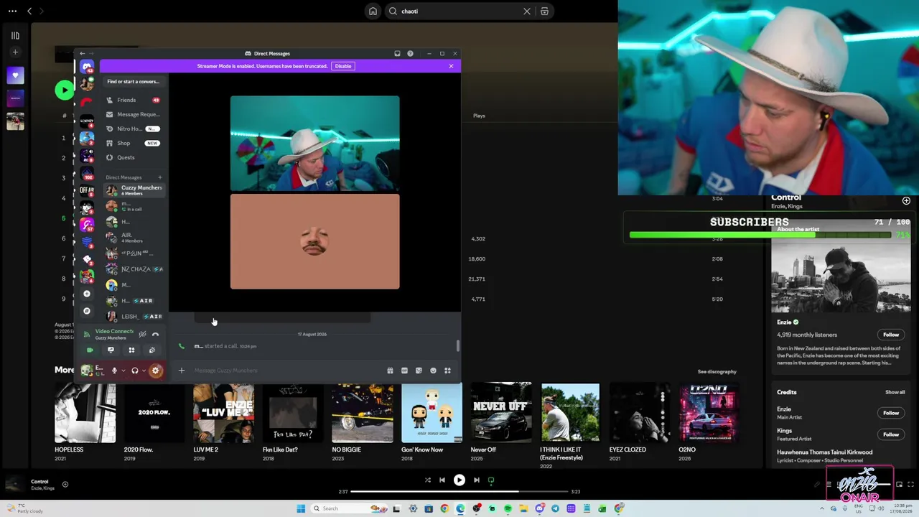Show all credits
Image resolution: width=919 pixels, height=517 pixels.
(x=895, y=392)
